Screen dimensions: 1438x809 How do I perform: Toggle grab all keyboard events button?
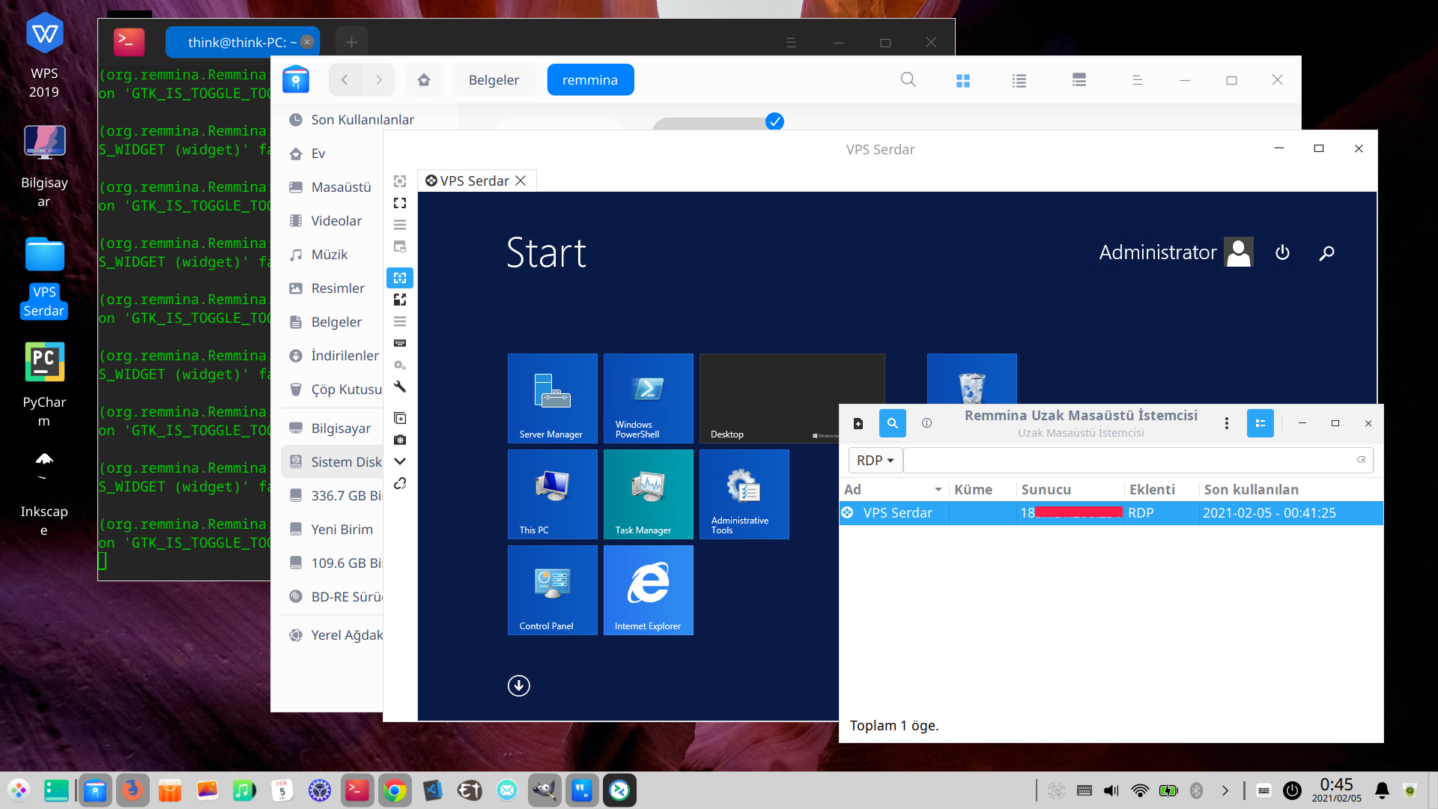400,343
